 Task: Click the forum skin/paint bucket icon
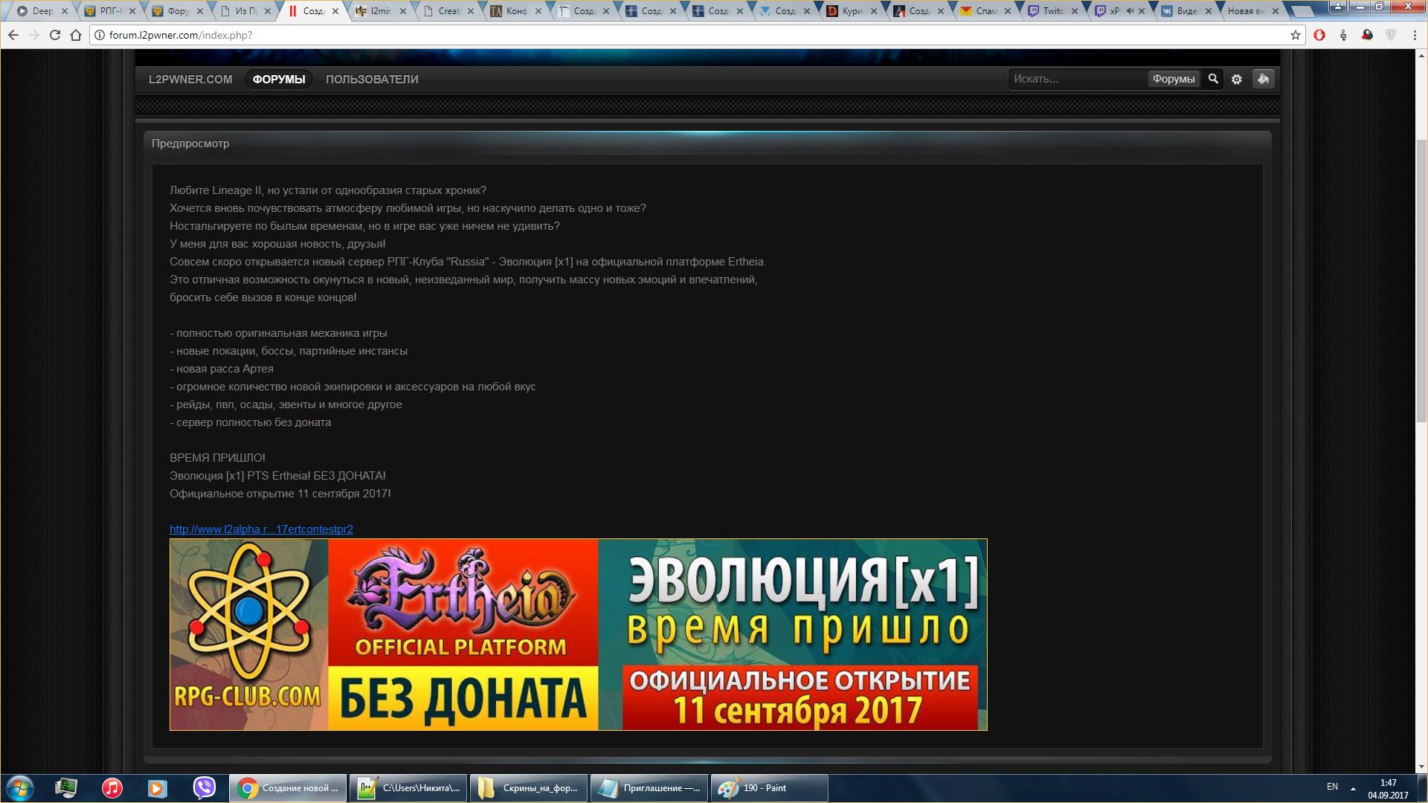[1263, 79]
